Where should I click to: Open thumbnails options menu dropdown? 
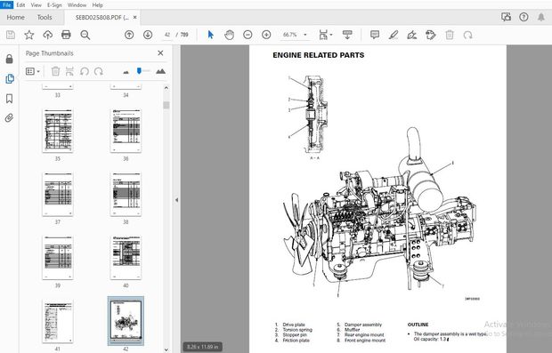coord(33,71)
